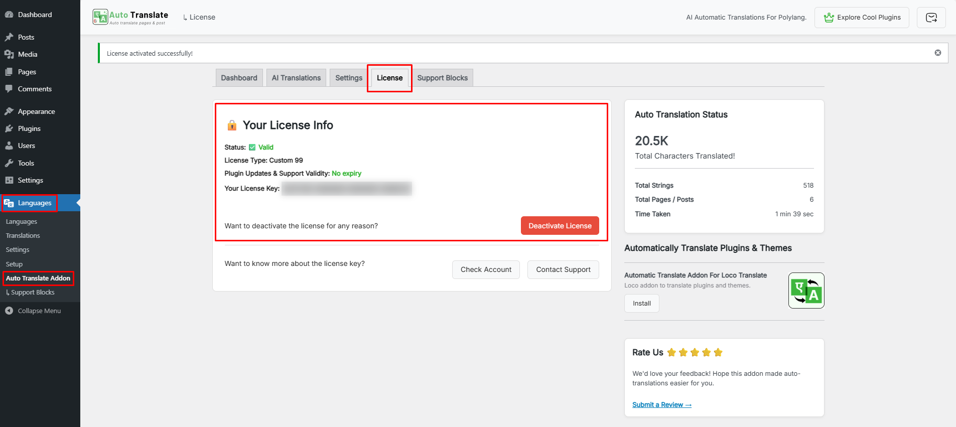
Task: Click the 'No expiry' validity text
Action: (346, 173)
